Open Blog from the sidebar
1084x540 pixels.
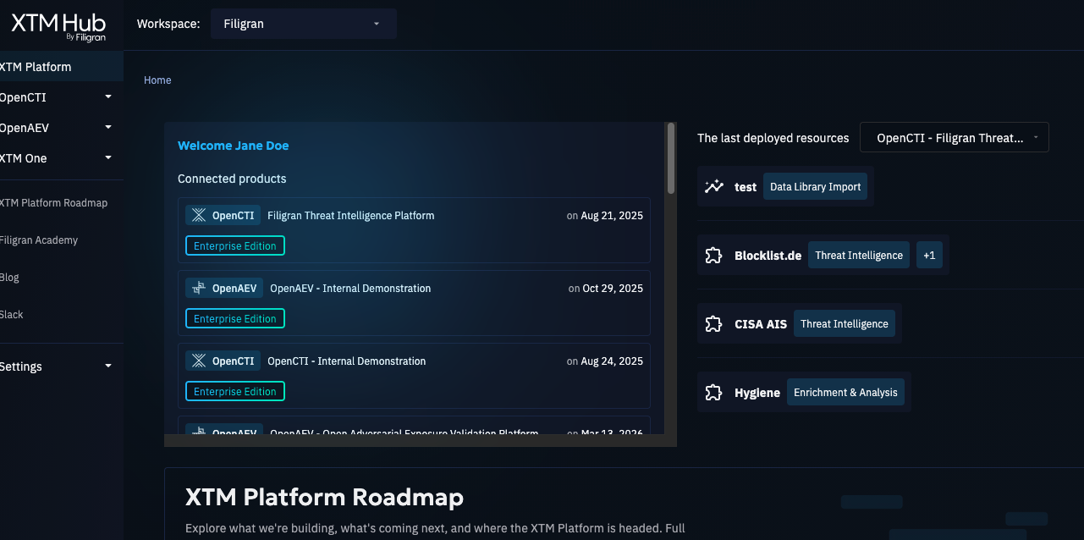pyautogui.click(x=9, y=278)
